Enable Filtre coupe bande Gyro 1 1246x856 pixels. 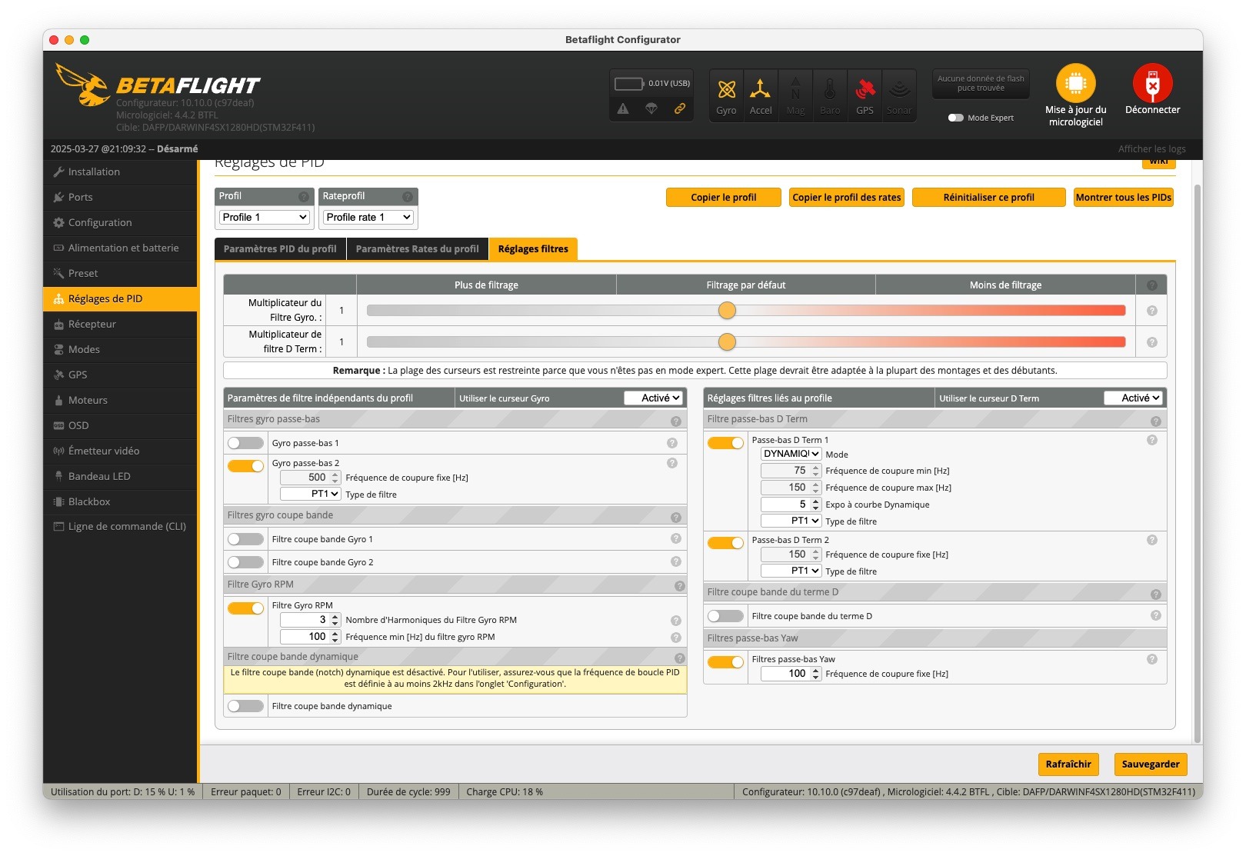coord(245,539)
